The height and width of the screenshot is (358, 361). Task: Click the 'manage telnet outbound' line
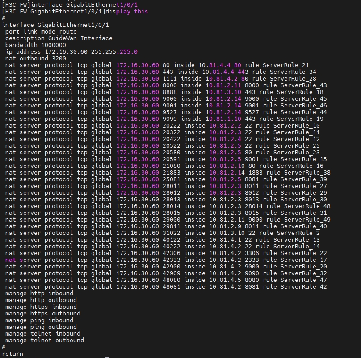point(45,341)
